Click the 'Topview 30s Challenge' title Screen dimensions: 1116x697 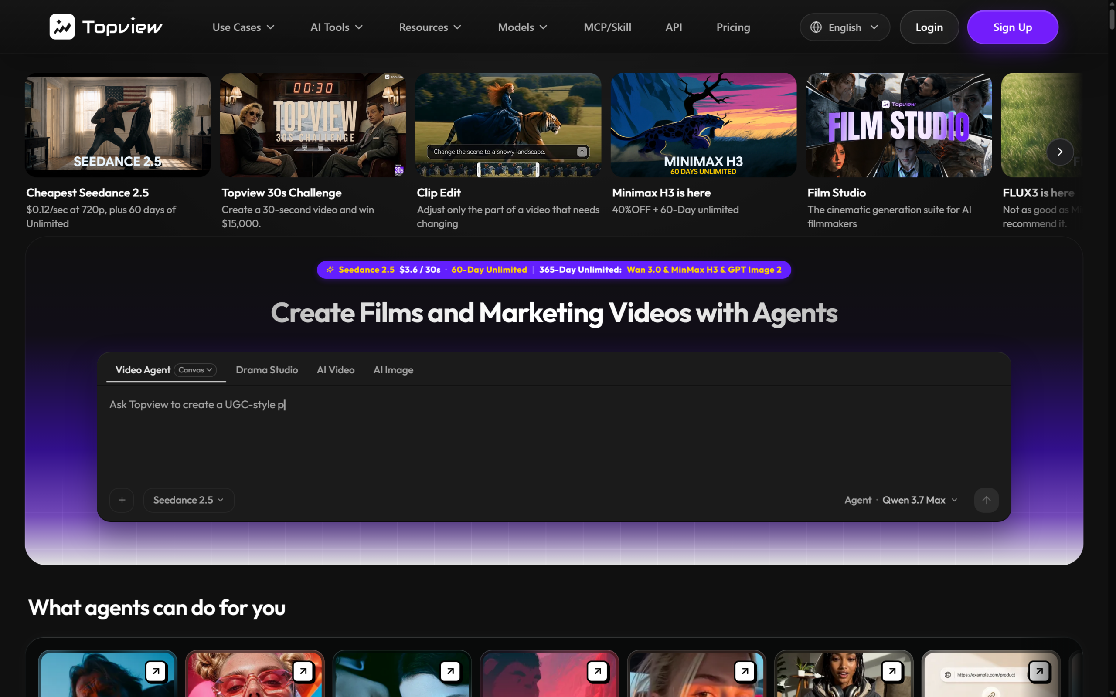pos(281,193)
